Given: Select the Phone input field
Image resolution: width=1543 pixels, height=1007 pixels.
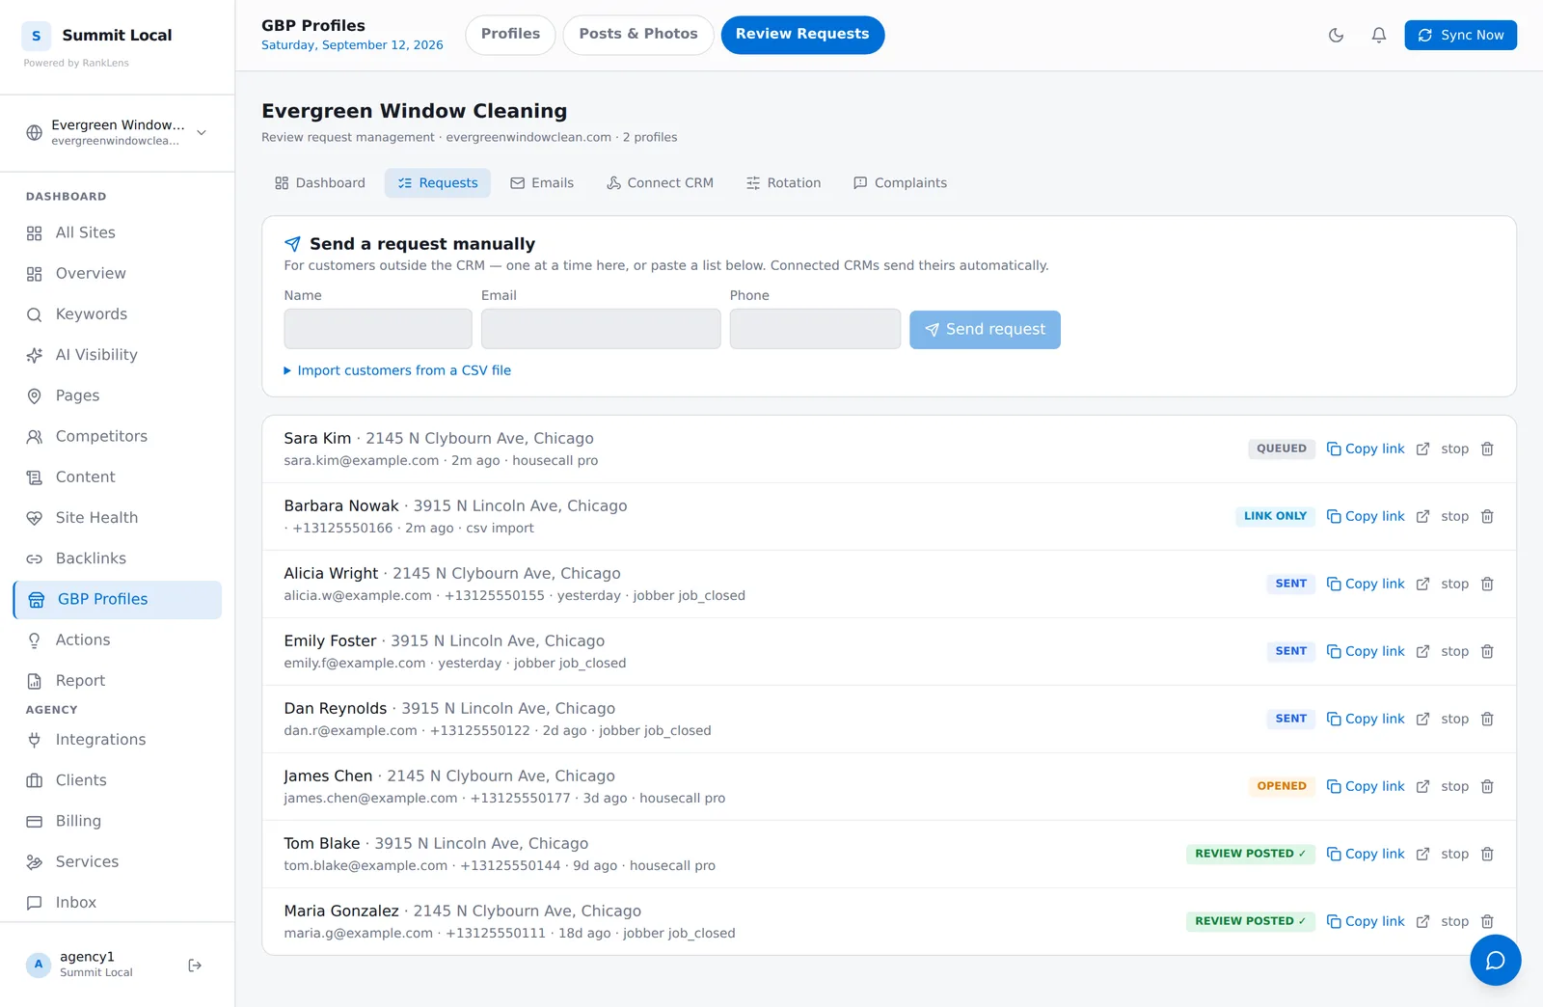Looking at the screenshot, I should click(815, 329).
